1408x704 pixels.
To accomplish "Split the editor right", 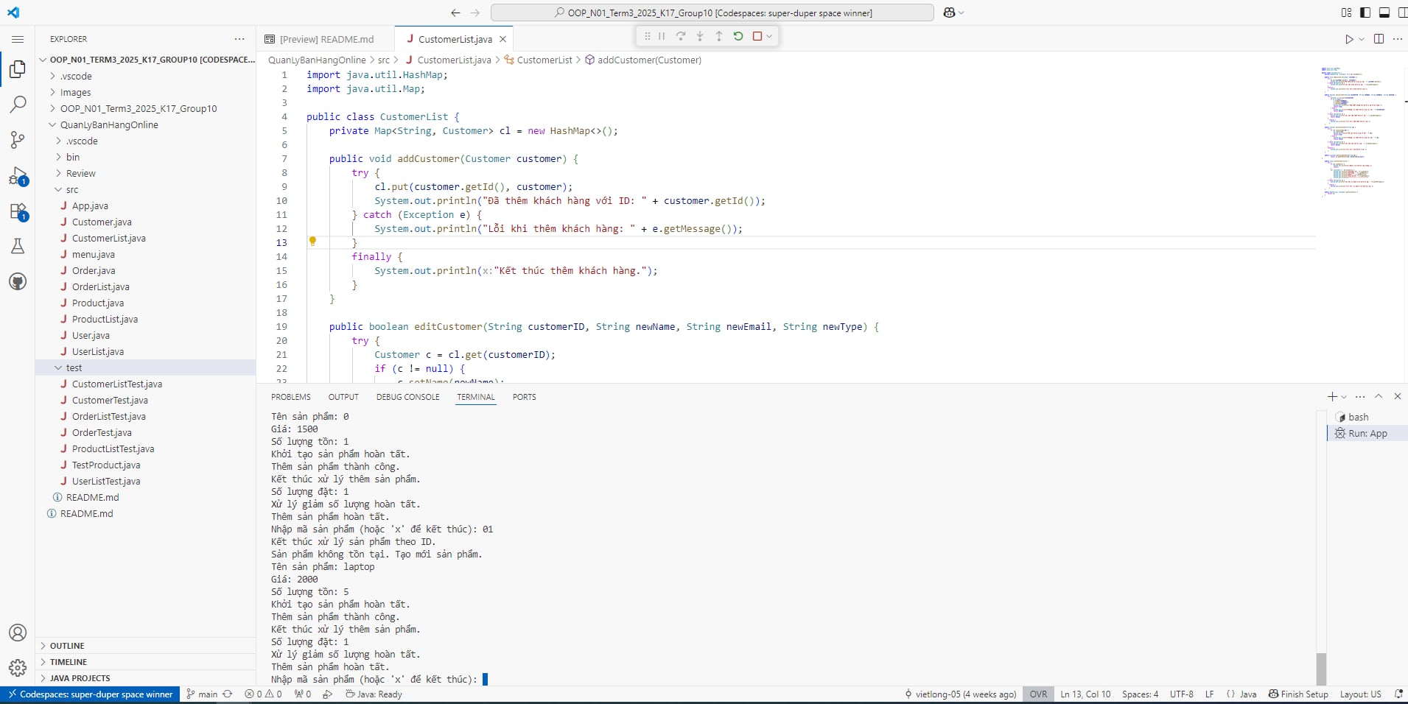I will tap(1379, 39).
